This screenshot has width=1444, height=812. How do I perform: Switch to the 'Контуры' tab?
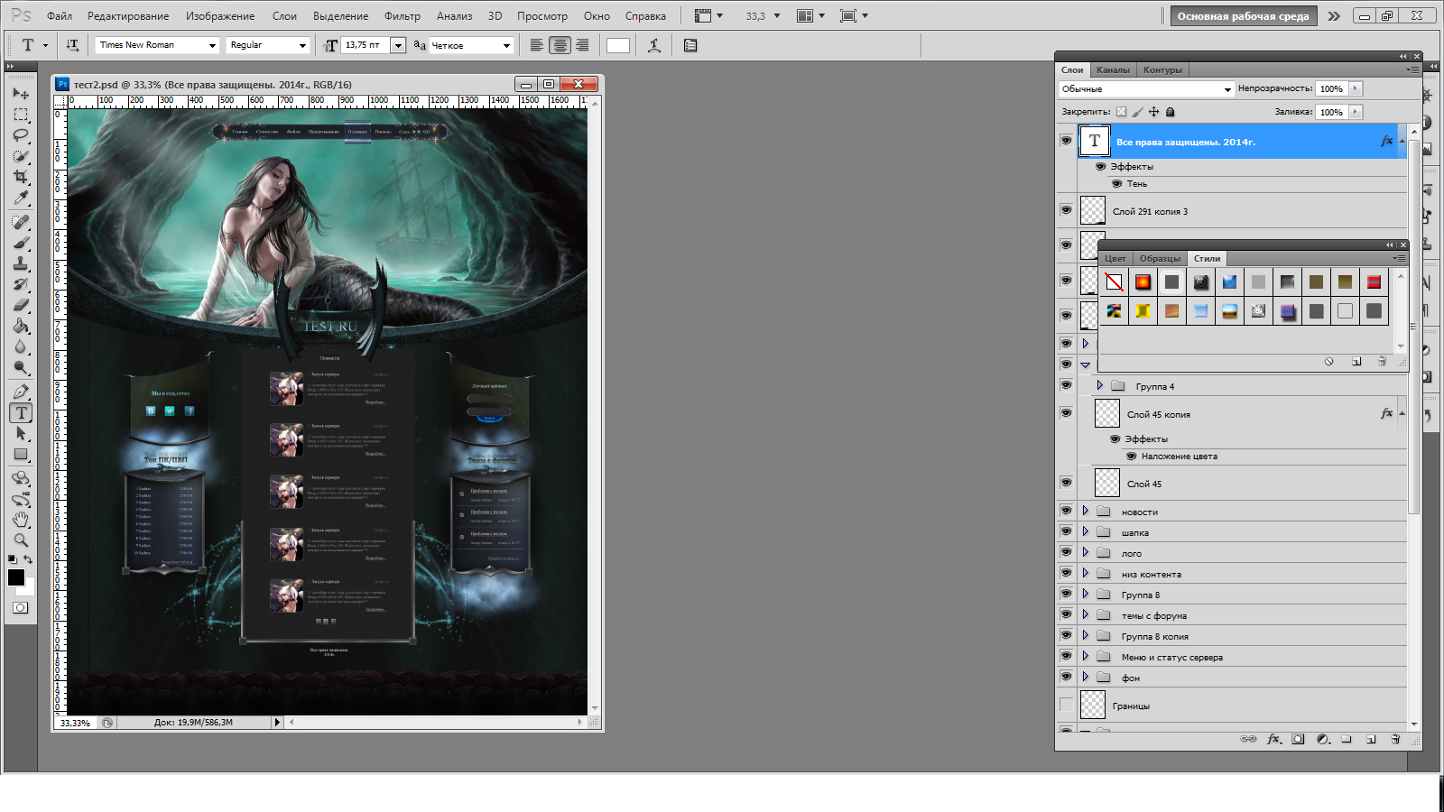click(x=1162, y=69)
